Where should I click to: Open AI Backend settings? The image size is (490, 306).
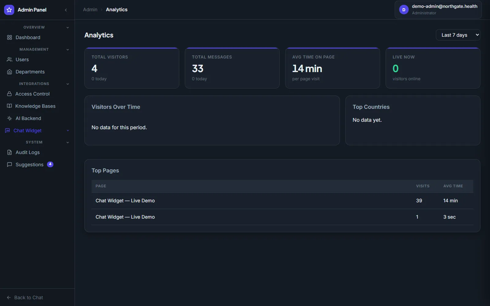pos(37,118)
